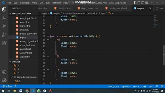The width and height of the screenshot is (165, 93).
Task: Open Task View on the taskbar
Action: (x=9, y=91)
